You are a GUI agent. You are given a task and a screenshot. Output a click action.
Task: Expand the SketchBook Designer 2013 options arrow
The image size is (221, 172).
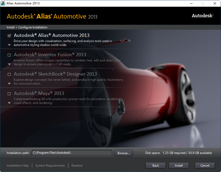coord(9,84)
